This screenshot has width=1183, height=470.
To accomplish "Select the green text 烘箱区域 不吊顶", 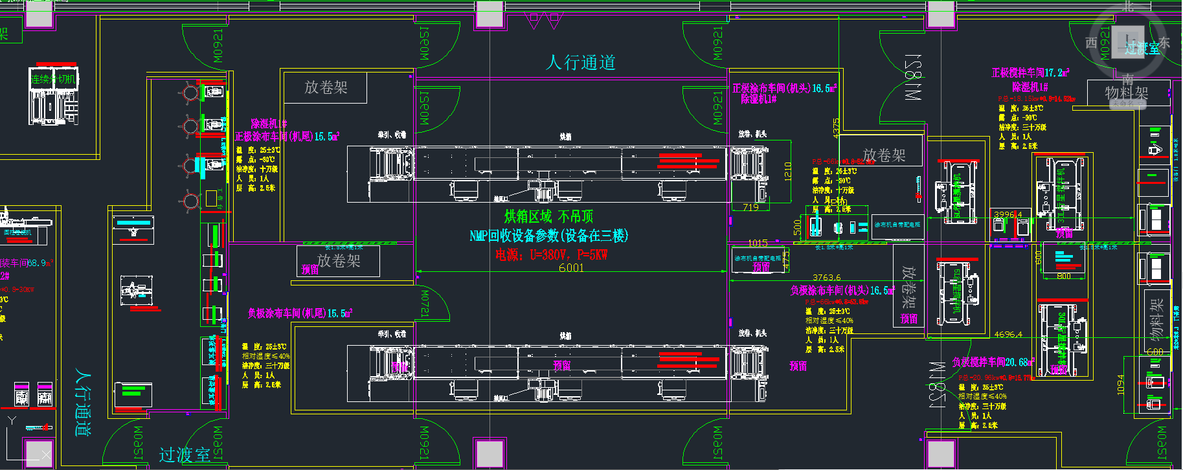I will (x=548, y=216).
